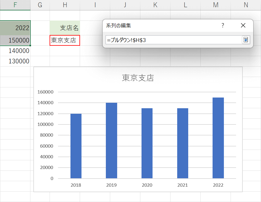
Task: Select cell with value 150000
Action: pyautogui.click(x=15, y=40)
